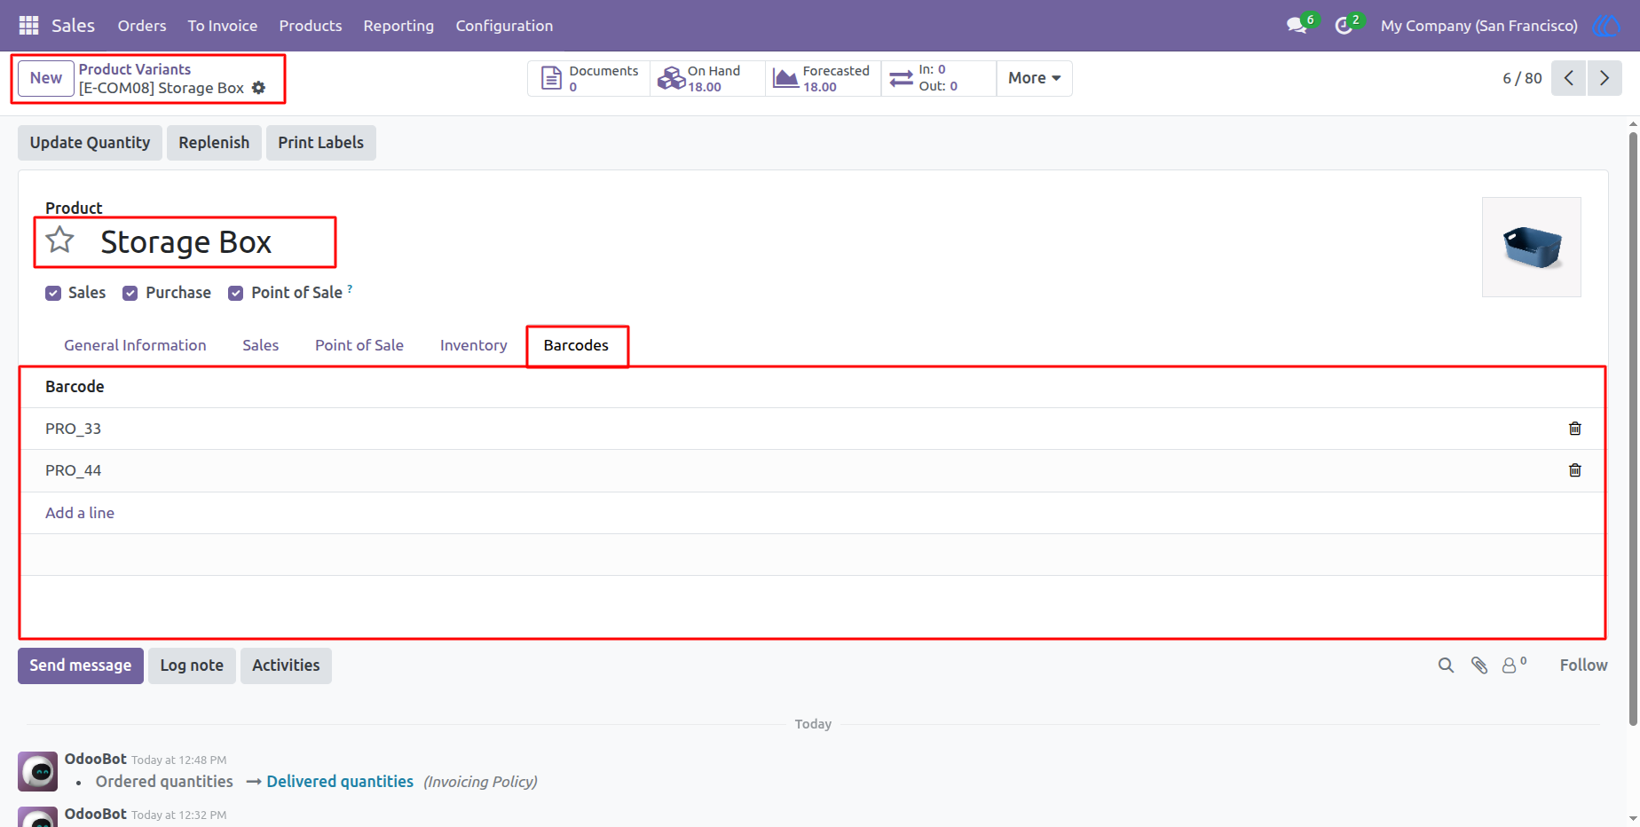The width and height of the screenshot is (1640, 827).
Task: Delete the PRO_33 barcode line
Action: click(1575, 429)
